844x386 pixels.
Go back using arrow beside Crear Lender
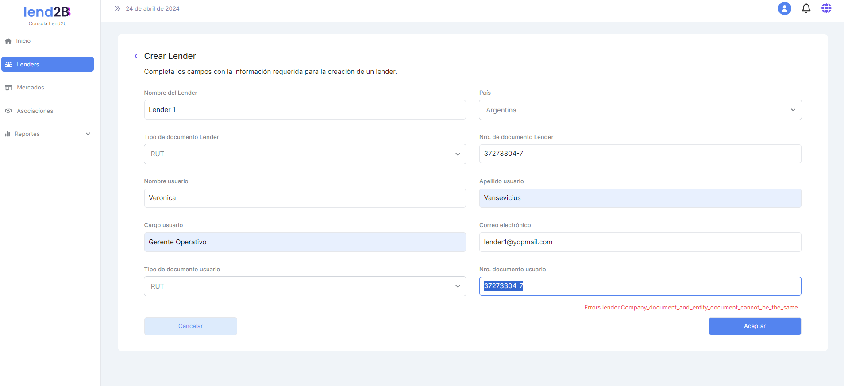136,56
